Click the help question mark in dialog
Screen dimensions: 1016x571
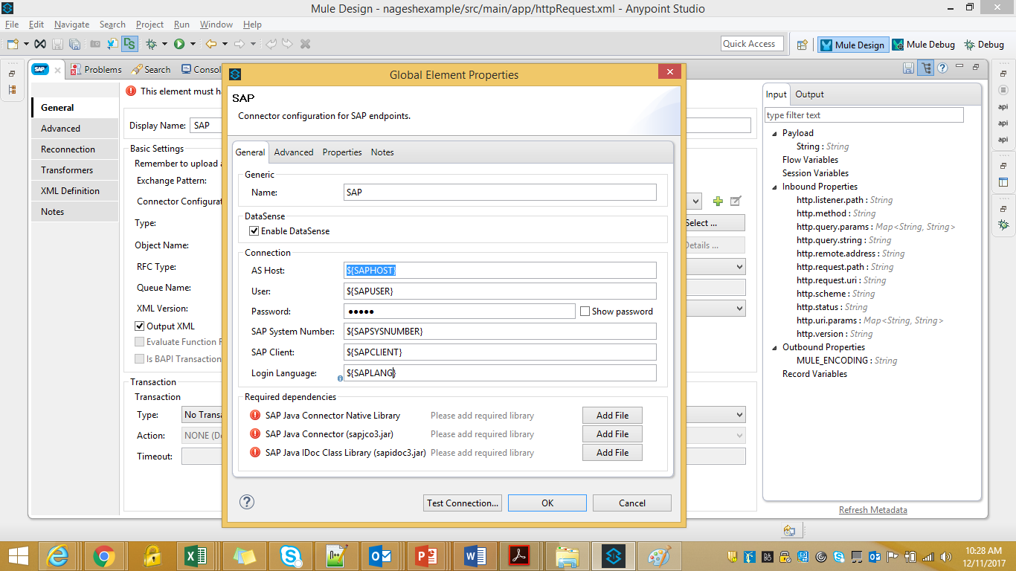(247, 502)
